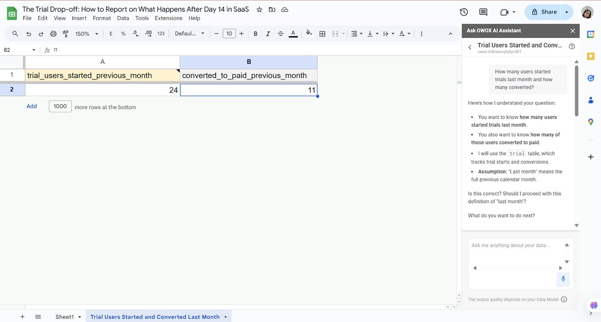
Task: Open text wrapping dropdown
Action: pyautogui.click(x=388, y=33)
